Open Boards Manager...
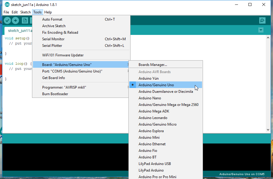 point(166,65)
